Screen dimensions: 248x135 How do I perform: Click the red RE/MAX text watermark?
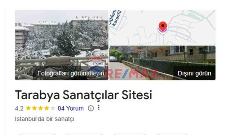(x=132, y=74)
